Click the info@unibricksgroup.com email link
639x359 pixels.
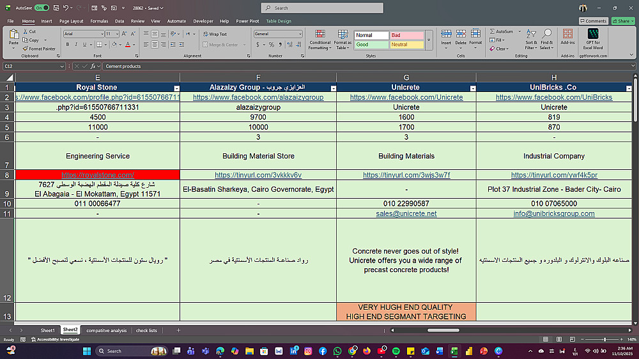pos(554,213)
